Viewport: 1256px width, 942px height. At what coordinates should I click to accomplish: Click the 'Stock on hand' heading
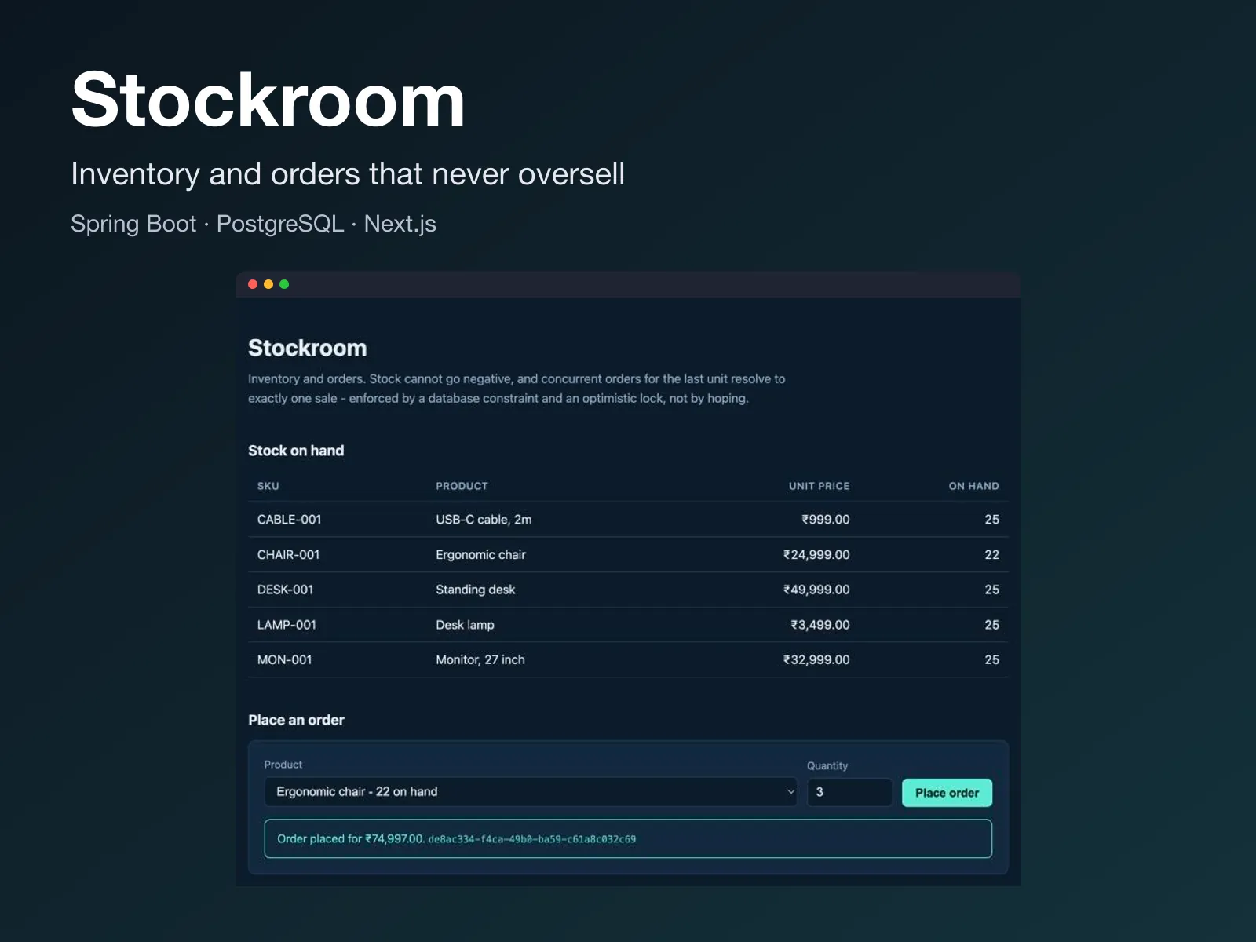pos(296,451)
